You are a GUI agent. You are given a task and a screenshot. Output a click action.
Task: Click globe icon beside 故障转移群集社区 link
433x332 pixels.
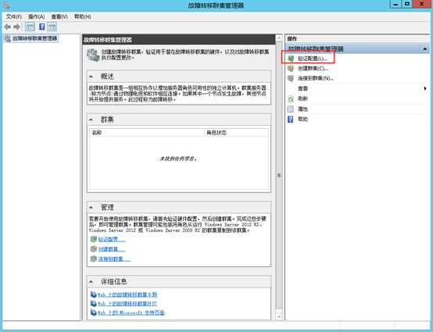click(x=94, y=304)
